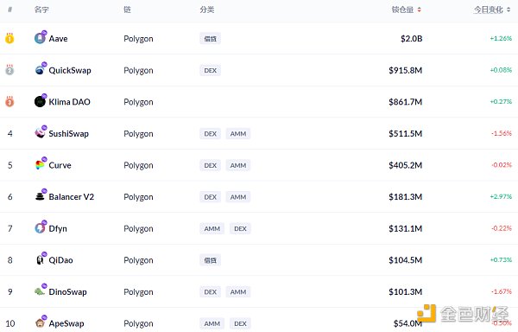The height and width of the screenshot is (332, 518).
Task: Click the Curve locked value $405.2M
Action: (406, 165)
